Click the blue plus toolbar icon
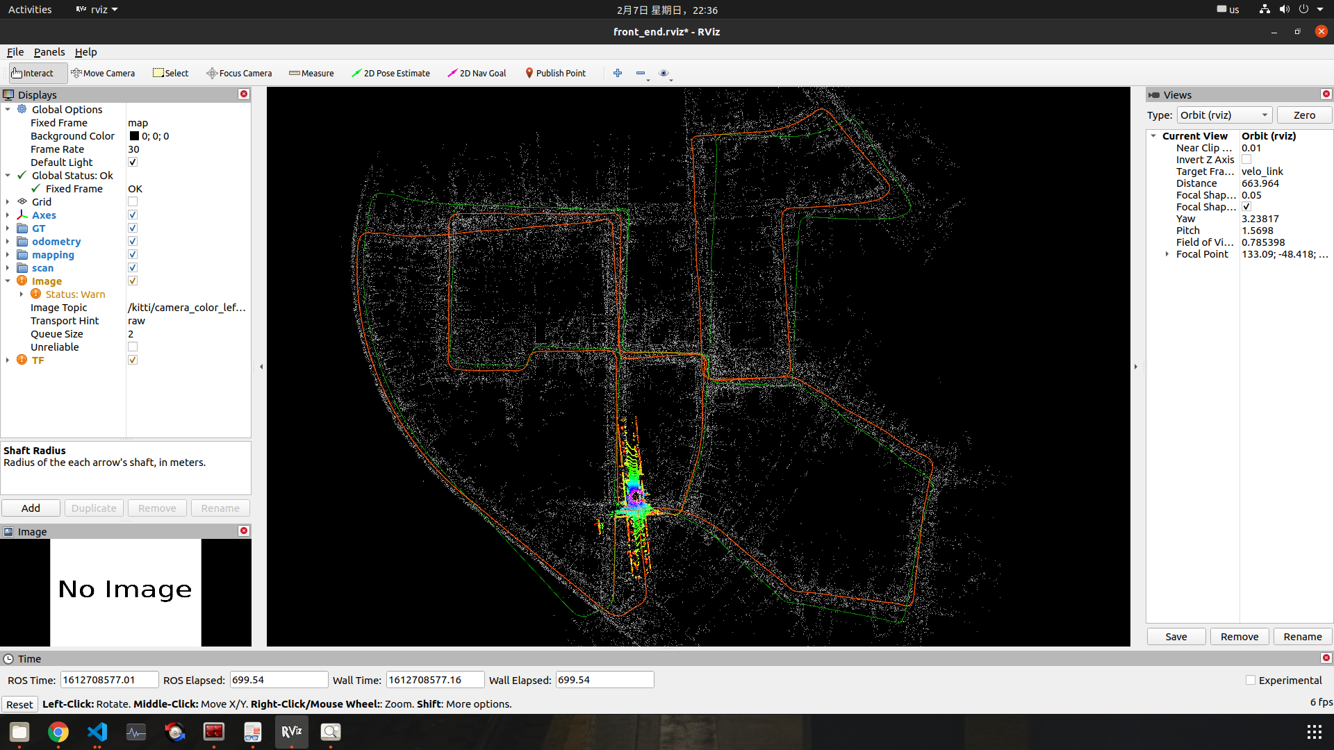Viewport: 1334px width, 750px height. point(618,73)
